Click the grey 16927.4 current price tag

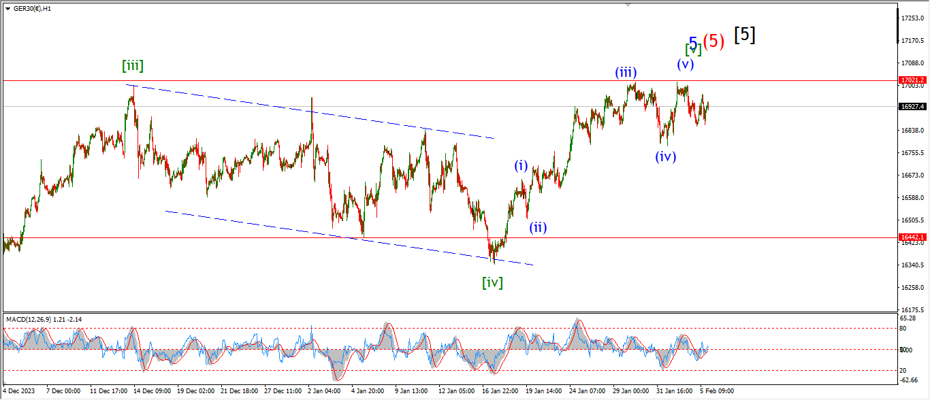point(912,107)
